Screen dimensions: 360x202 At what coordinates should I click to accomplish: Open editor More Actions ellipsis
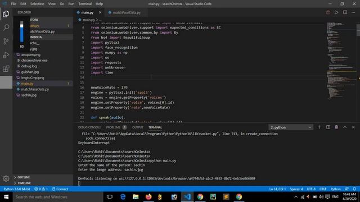[x=353, y=12]
